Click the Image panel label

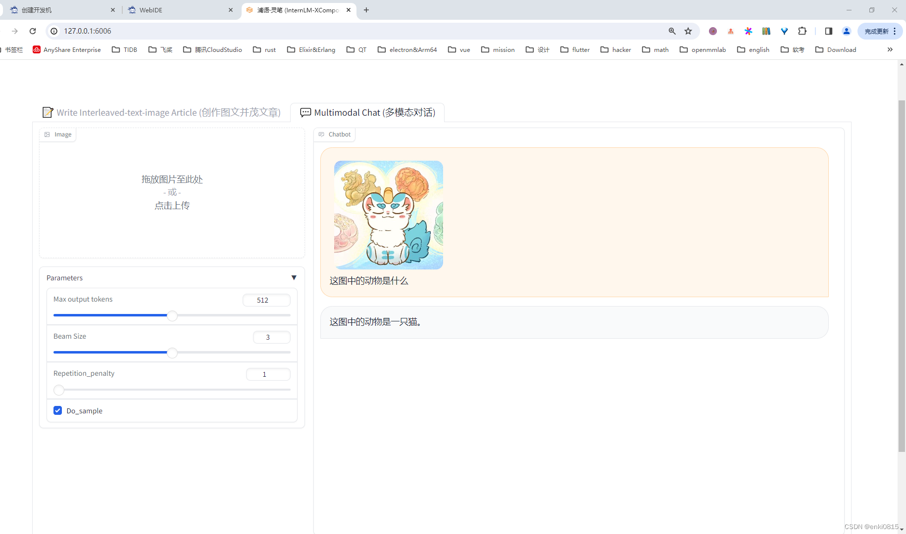[x=58, y=134]
